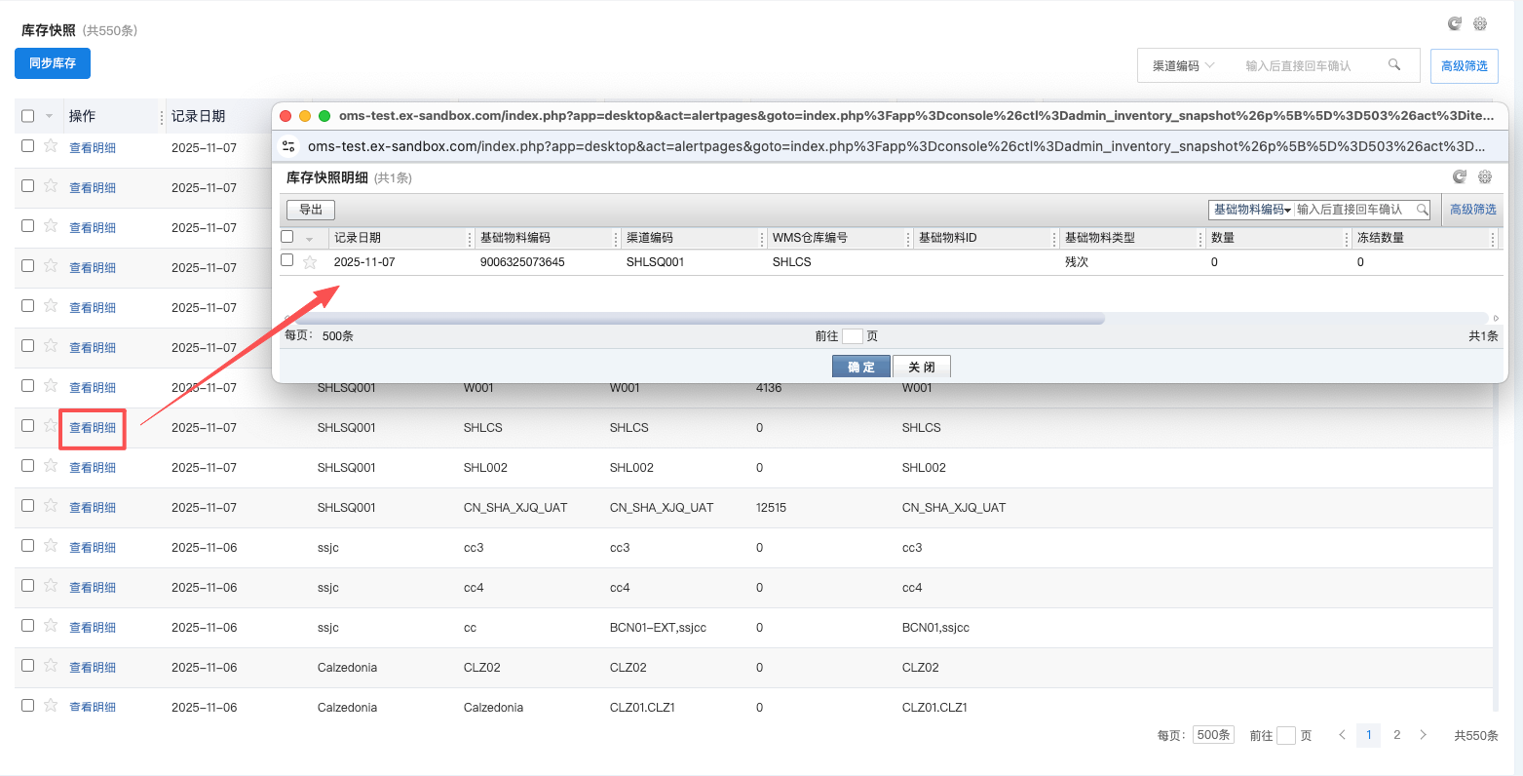Confirm with the 确定 button
The height and width of the screenshot is (776, 1523).
click(861, 367)
